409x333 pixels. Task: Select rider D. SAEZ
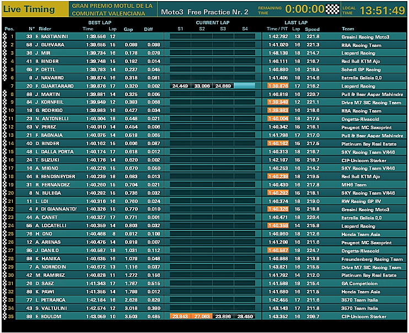45,283
